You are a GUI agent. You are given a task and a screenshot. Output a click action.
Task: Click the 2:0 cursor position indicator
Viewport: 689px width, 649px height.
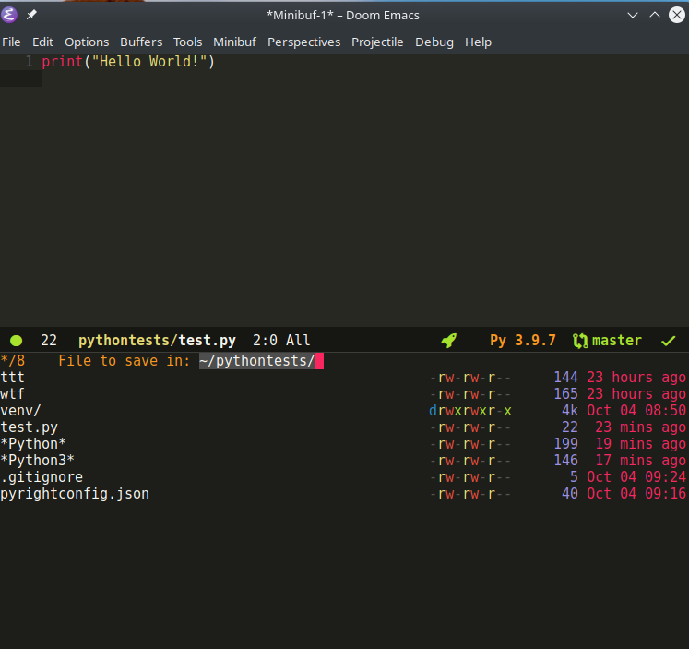click(x=265, y=341)
